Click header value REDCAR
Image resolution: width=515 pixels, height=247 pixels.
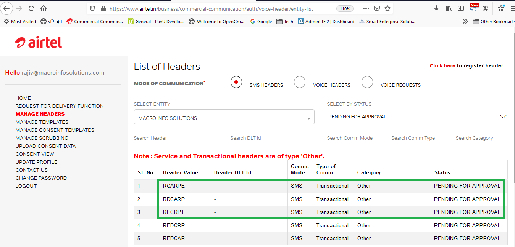pos(174,238)
